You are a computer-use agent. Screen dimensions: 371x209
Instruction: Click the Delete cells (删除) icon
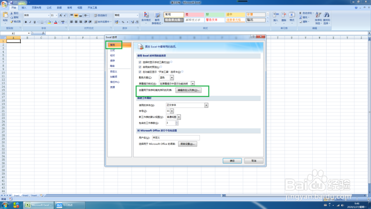point(284,15)
